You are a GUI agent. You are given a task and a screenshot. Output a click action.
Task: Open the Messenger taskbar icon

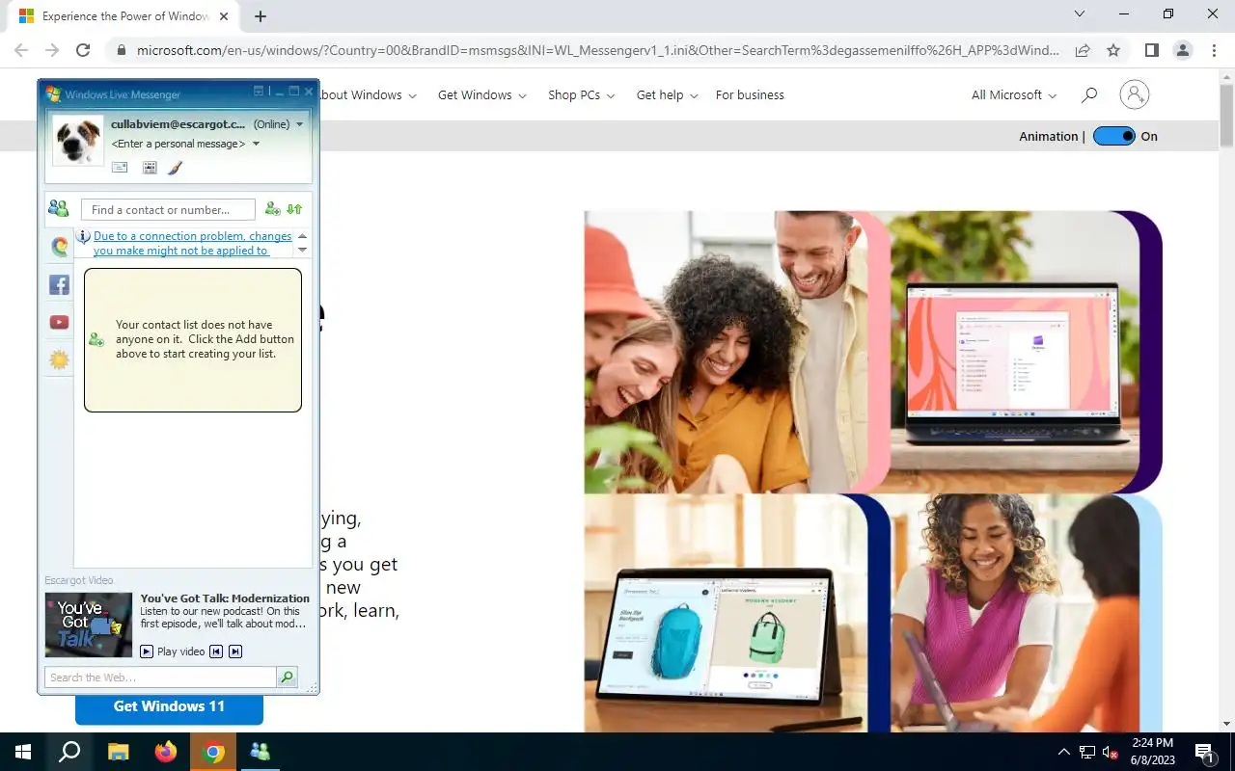(x=261, y=752)
